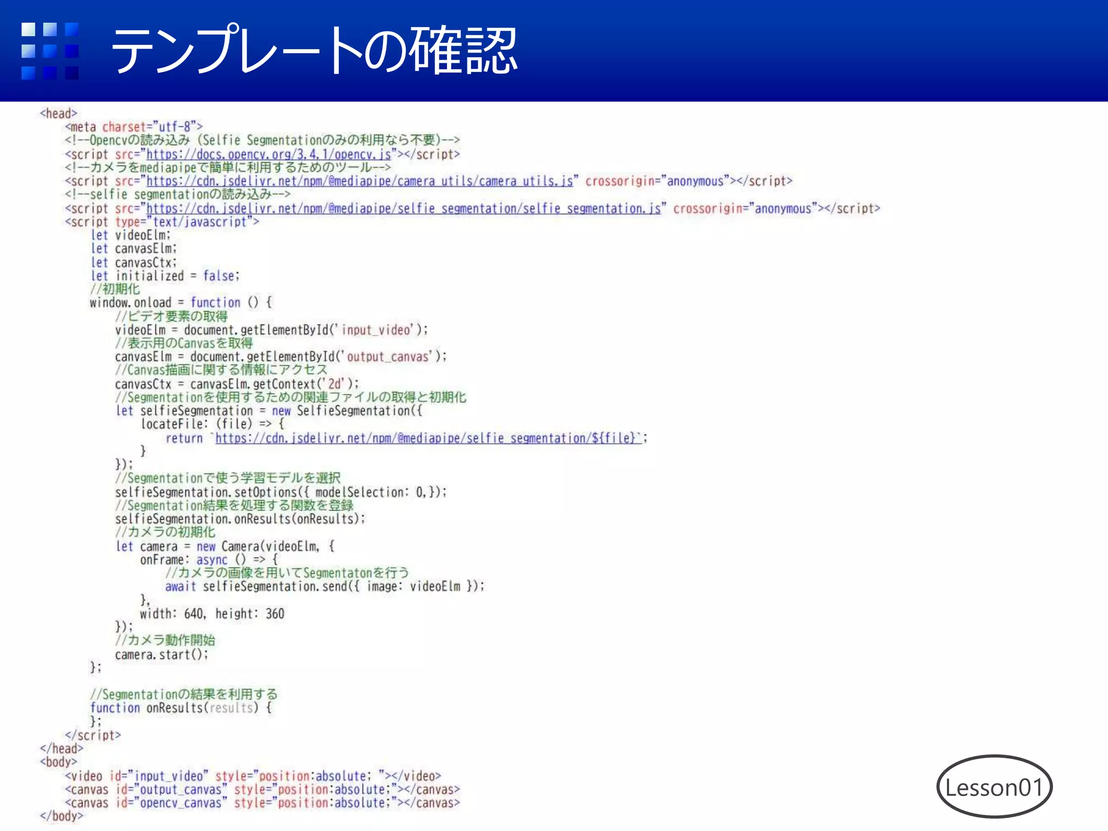
Task: Click the comment //カメラ動作開始
Action: [x=165, y=641]
